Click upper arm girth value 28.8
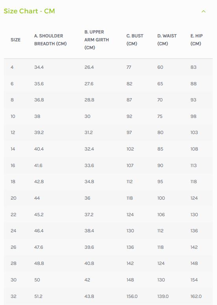217x305 pixels. [x=89, y=100]
